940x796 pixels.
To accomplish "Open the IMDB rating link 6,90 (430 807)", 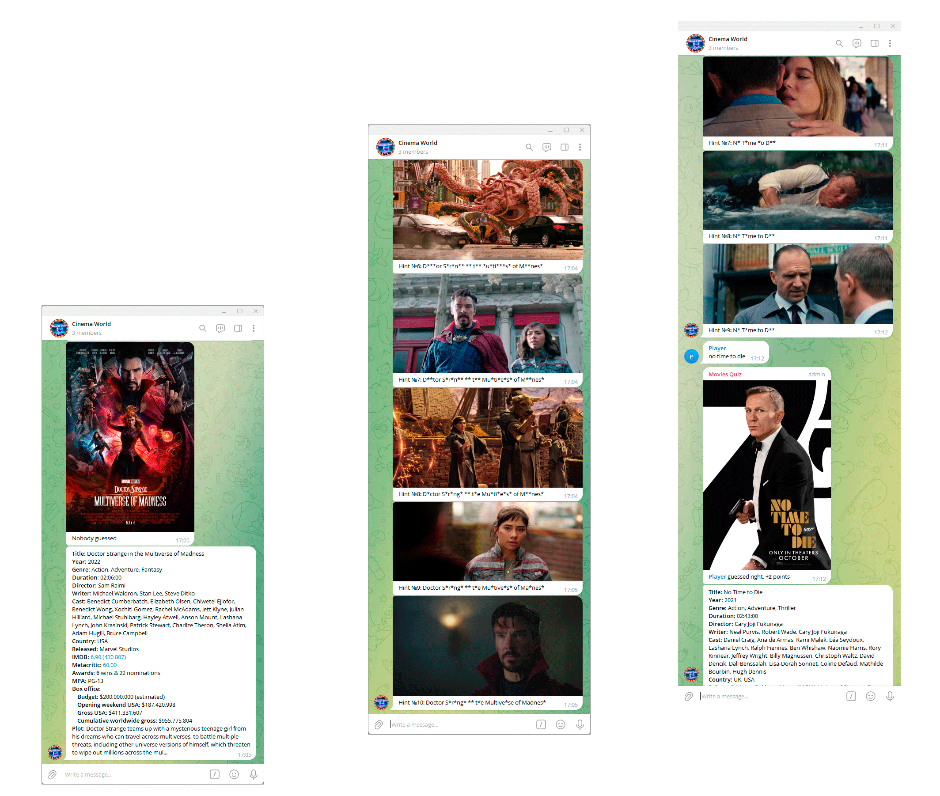I will [x=108, y=657].
